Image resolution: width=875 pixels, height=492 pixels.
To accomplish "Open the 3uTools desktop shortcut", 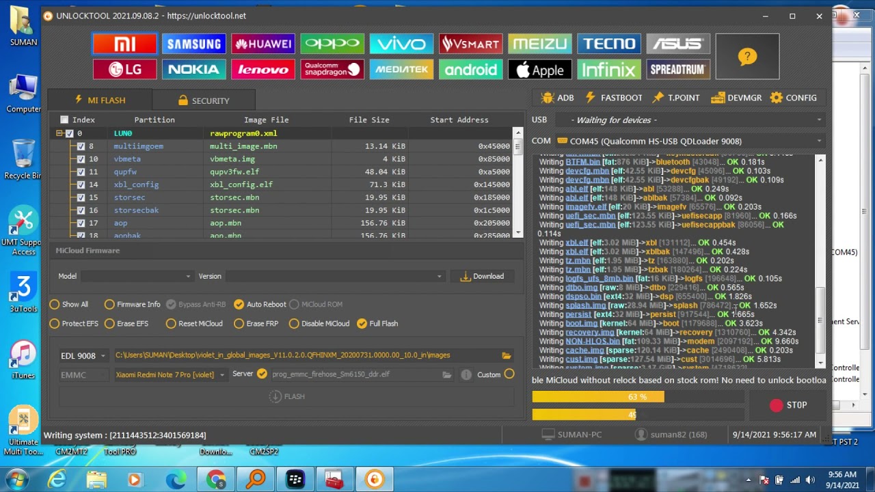I will [x=23, y=292].
